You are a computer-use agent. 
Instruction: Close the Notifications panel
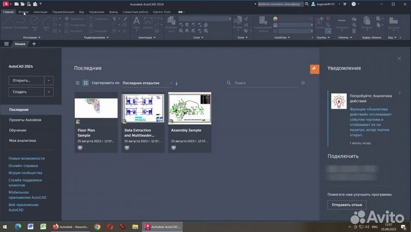399,59
